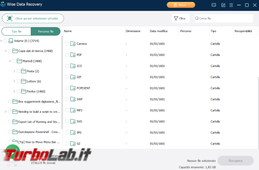
Task: Tick the Posta (2) checkbox
Action: pos(18,71)
